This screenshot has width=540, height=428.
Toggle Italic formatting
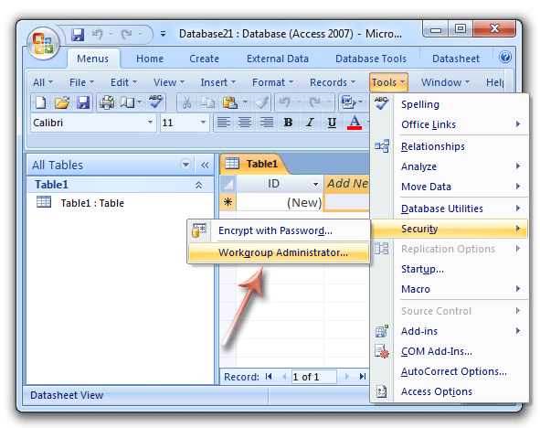[310, 122]
